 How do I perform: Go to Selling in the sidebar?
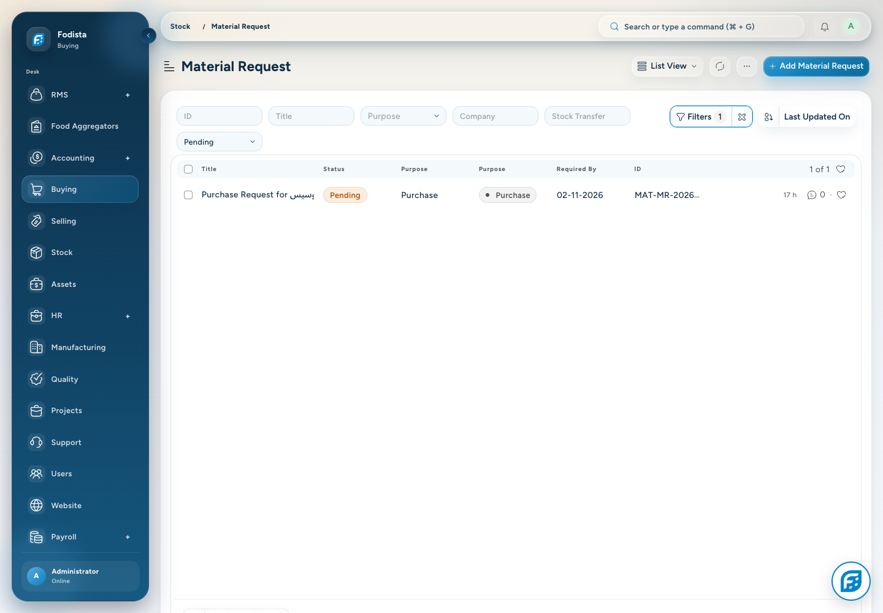[x=80, y=221]
